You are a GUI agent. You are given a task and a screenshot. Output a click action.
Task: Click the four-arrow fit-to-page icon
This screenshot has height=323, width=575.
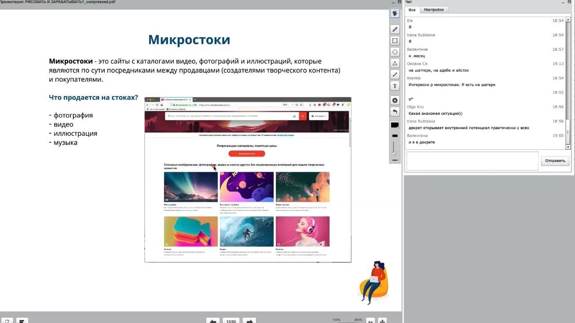(x=382, y=321)
